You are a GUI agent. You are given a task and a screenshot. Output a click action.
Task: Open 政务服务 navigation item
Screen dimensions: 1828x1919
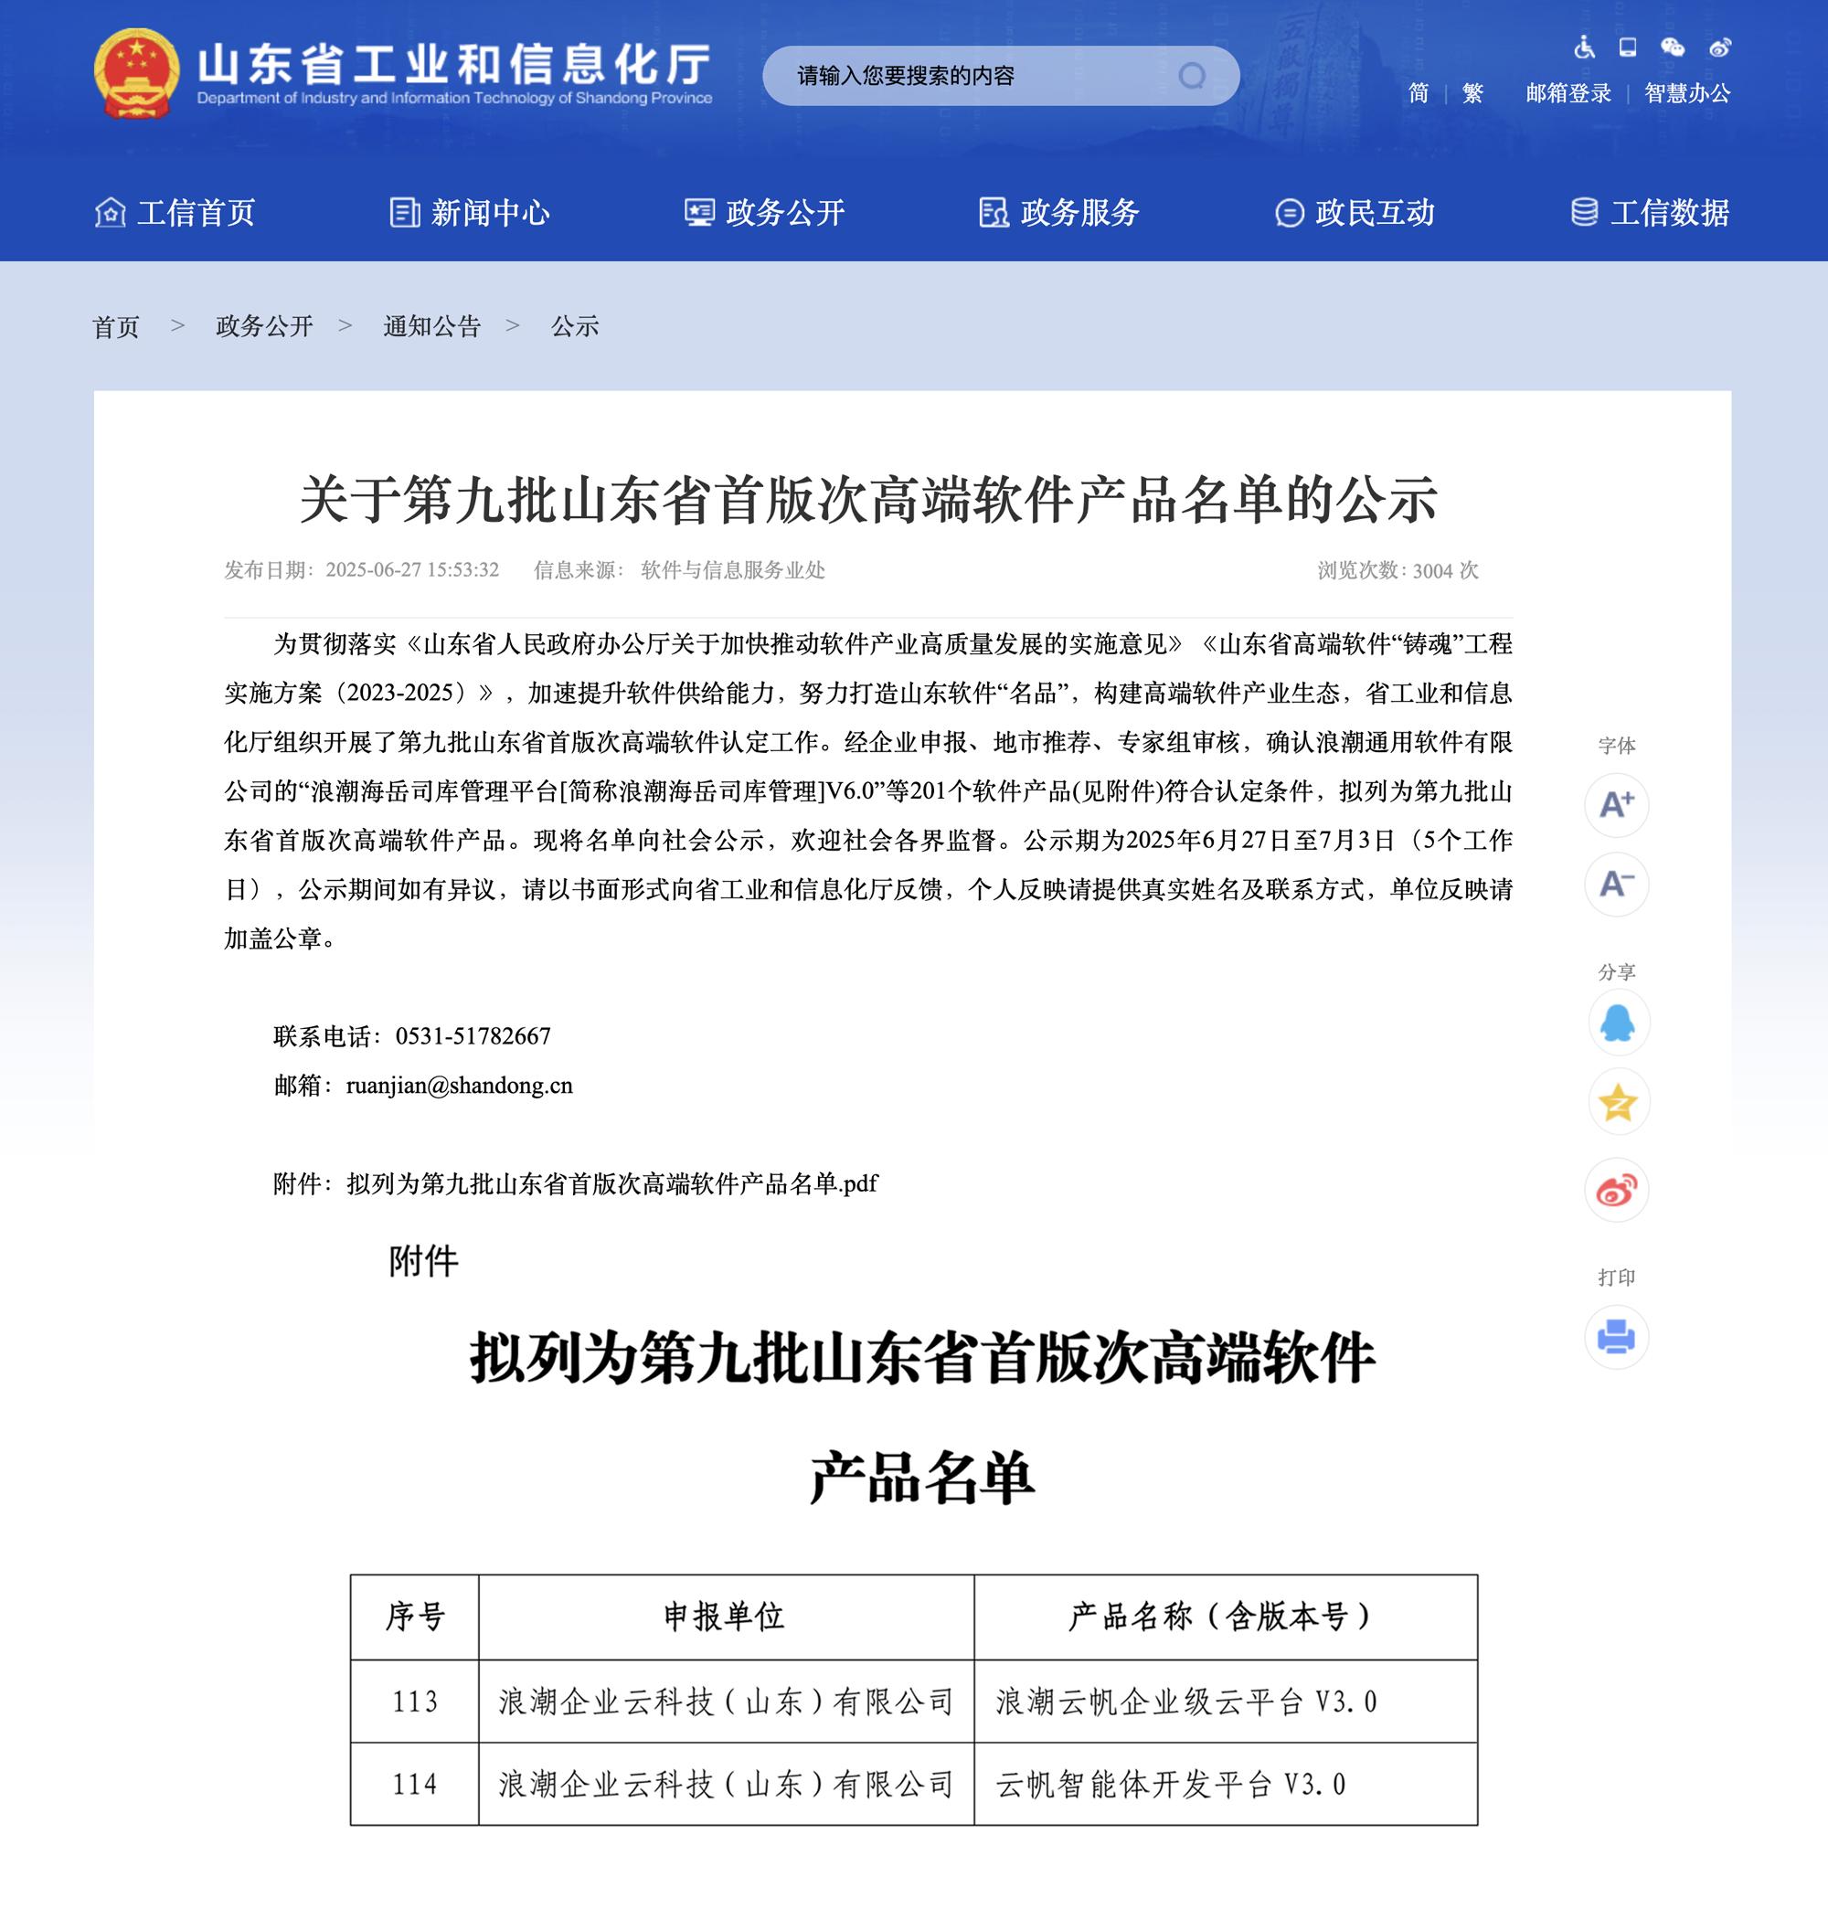1080,212
